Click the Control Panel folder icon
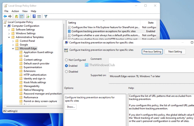Screen dimensions: 194x126 17,41
